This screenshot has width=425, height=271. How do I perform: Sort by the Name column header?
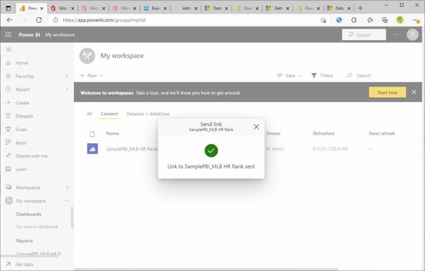click(112, 133)
